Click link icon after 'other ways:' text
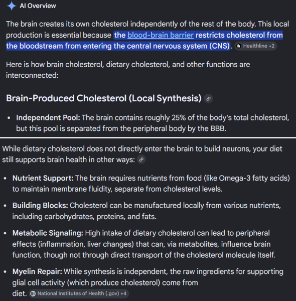The width and height of the screenshot is (296, 301). [x=141, y=160]
